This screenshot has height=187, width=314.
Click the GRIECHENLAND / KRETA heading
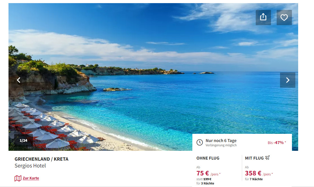42,159
